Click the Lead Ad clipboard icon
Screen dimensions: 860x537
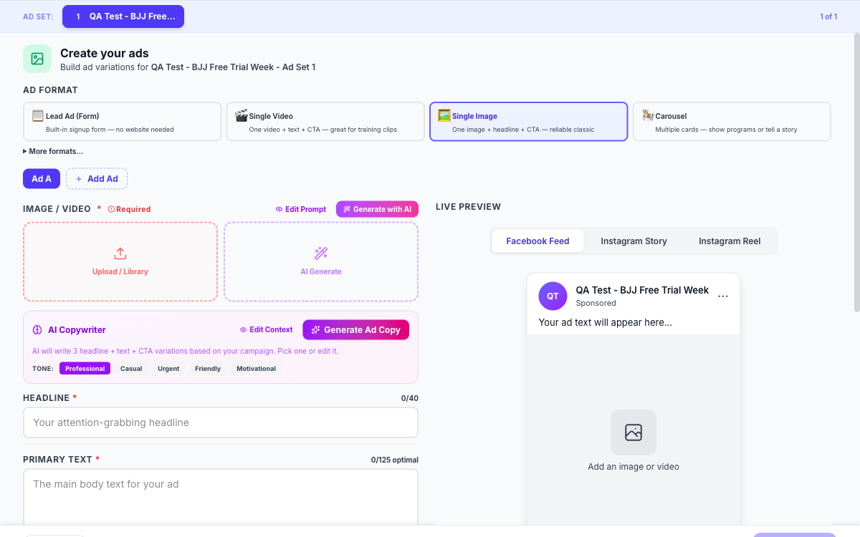[38, 115]
